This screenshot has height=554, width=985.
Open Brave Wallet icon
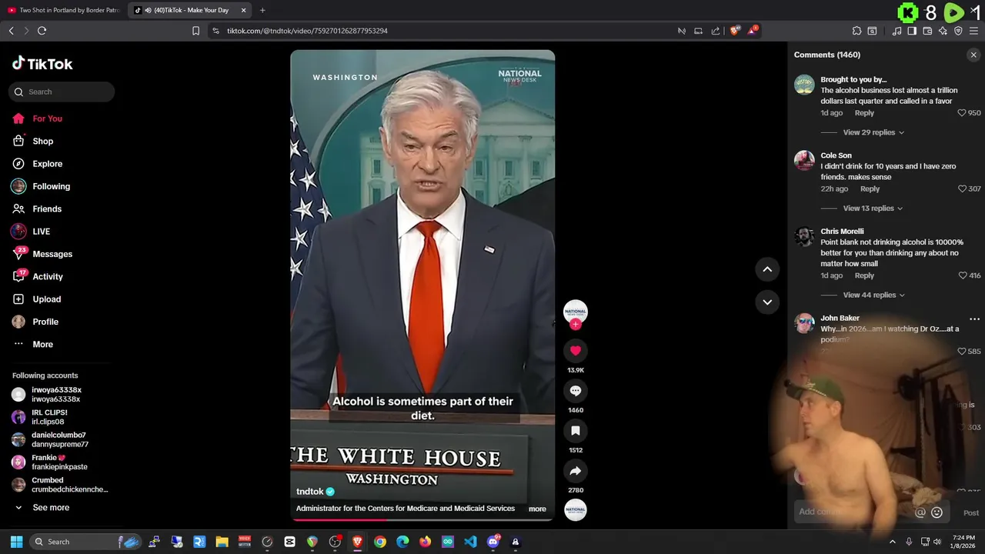pyautogui.click(x=927, y=31)
